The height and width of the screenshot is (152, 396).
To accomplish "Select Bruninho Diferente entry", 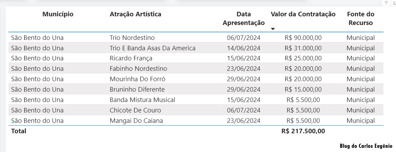I will [137, 90].
